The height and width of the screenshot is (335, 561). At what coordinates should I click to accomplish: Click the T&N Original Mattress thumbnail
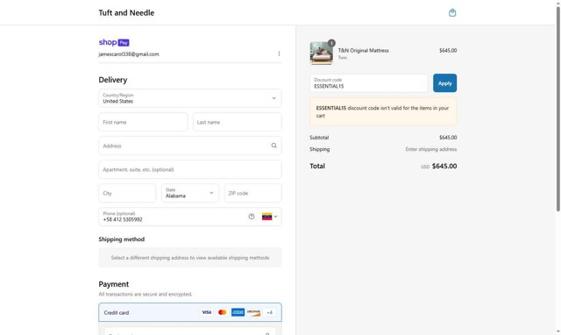coord(322,53)
